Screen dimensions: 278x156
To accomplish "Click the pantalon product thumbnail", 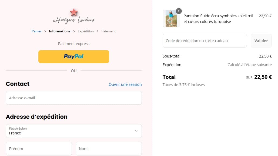I will tap(171, 19).
